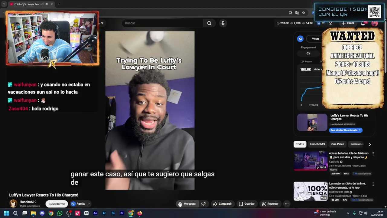Viewport: 387px width, 218px height.
Task: Click the Keyblade channel name
Action: pos(334,162)
